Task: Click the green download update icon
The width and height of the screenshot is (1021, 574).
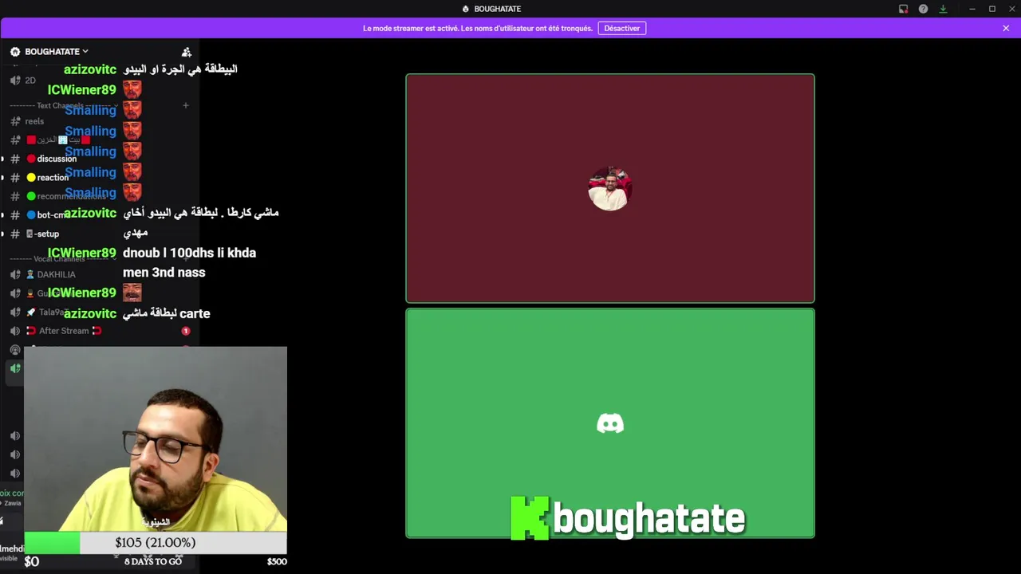Action: 943,9
